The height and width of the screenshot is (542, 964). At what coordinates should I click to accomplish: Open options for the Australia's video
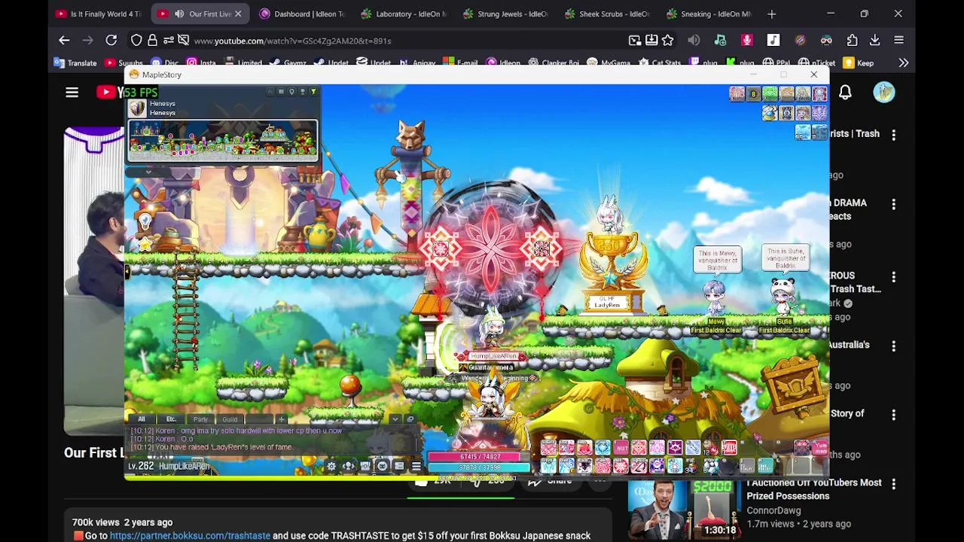tap(893, 346)
